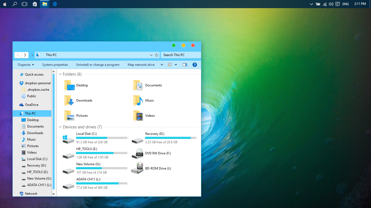
Task: Open the Organize menu
Action: click(x=26, y=64)
